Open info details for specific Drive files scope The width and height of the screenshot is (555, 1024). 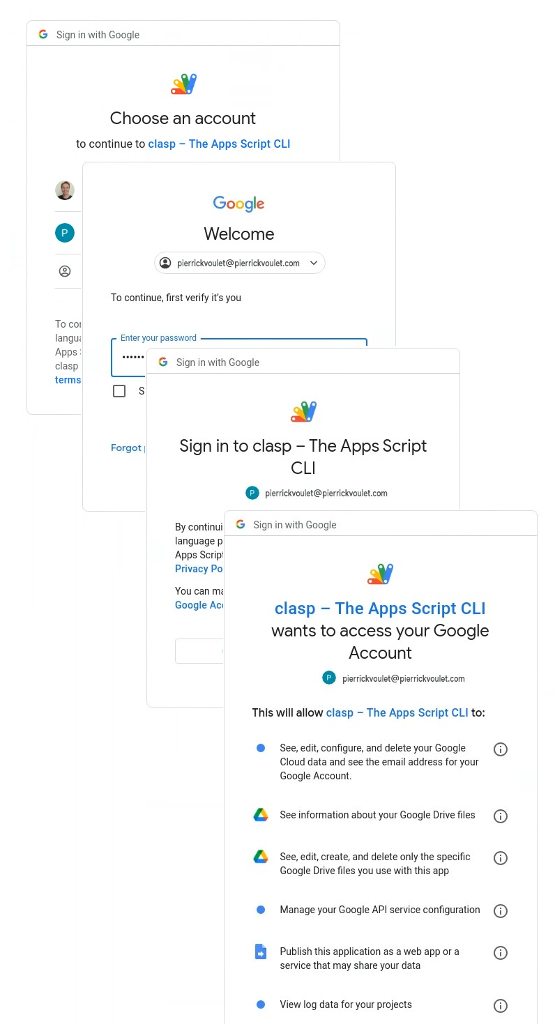coord(501,857)
